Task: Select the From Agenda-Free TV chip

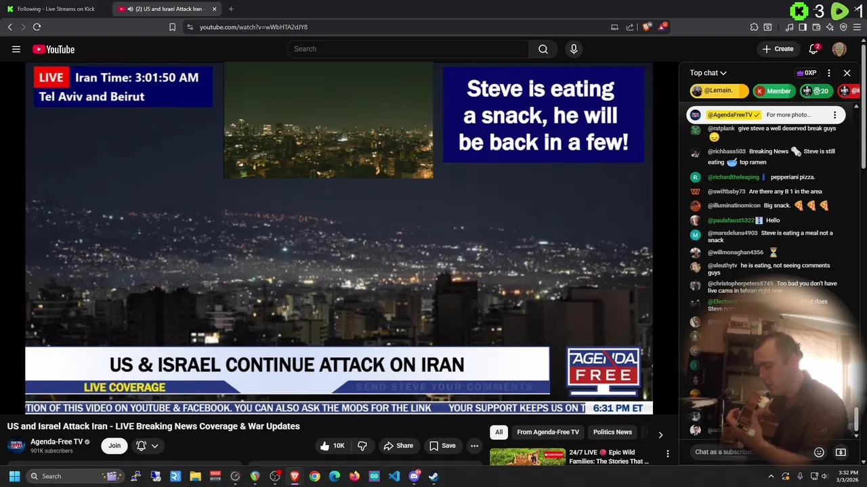Action: pos(548,432)
